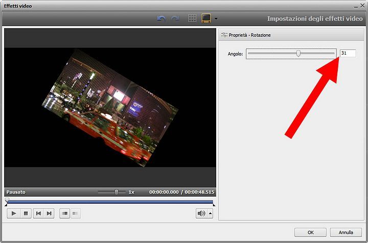Click the Angolo value field showing 31
Image resolution: width=368 pixels, height=243 pixels.
click(x=348, y=53)
